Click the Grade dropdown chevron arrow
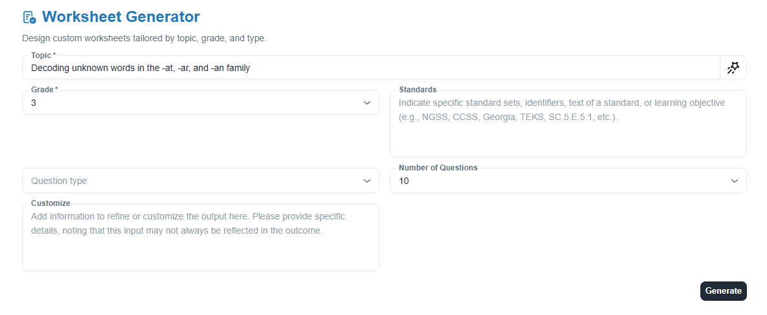Screen dimensions: 767x315 (367, 103)
